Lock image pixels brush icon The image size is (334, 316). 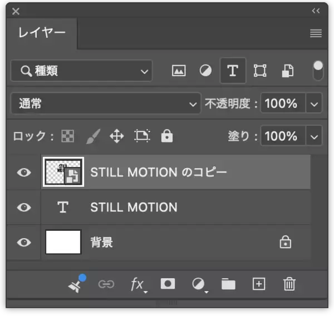point(93,136)
